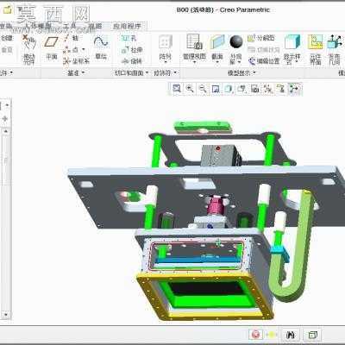This screenshot has width=345, height=345.
Task: Open Manage Views (管理视图)
Action: (x=194, y=47)
